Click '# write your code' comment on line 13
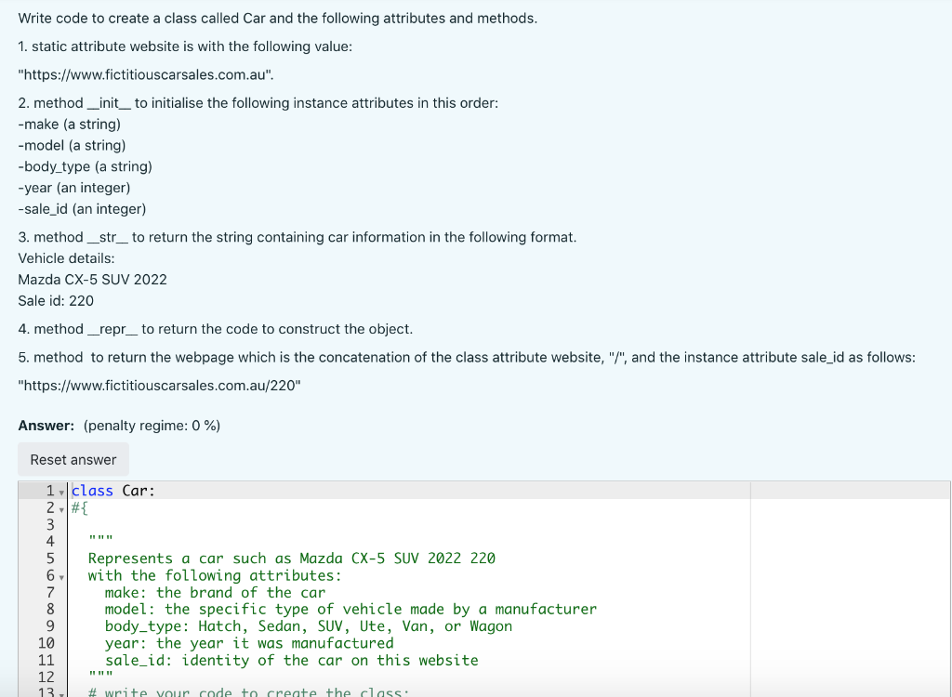The image size is (952, 697). (x=249, y=691)
